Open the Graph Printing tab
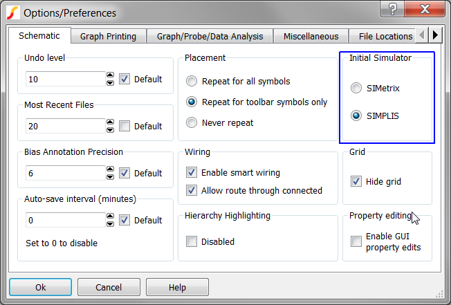Image resolution: width=451 pixels, height=305 pixels. coord(108,37)
